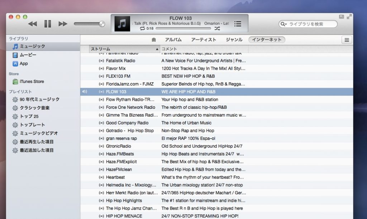The image size is (367, 219).
Task: Toggle the shuffle icon
Action: click(x=217, y=29)
